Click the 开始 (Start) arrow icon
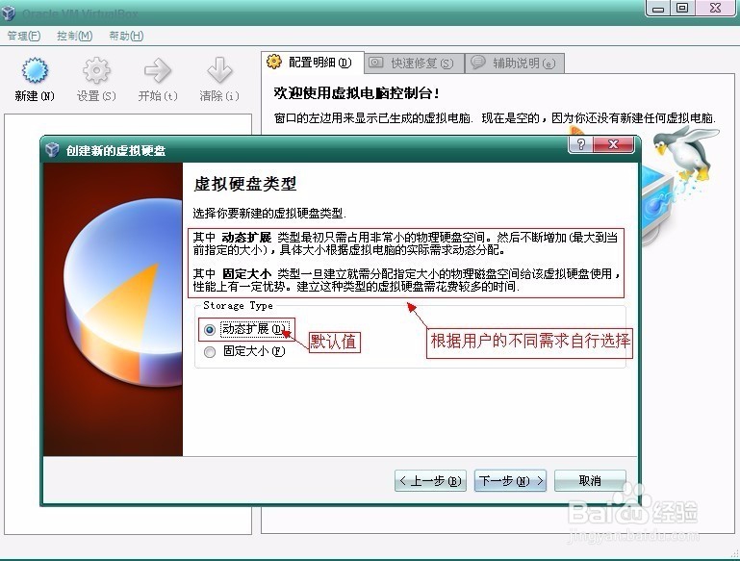Screen dimensions: 740x561 click(x=158, y=71)
